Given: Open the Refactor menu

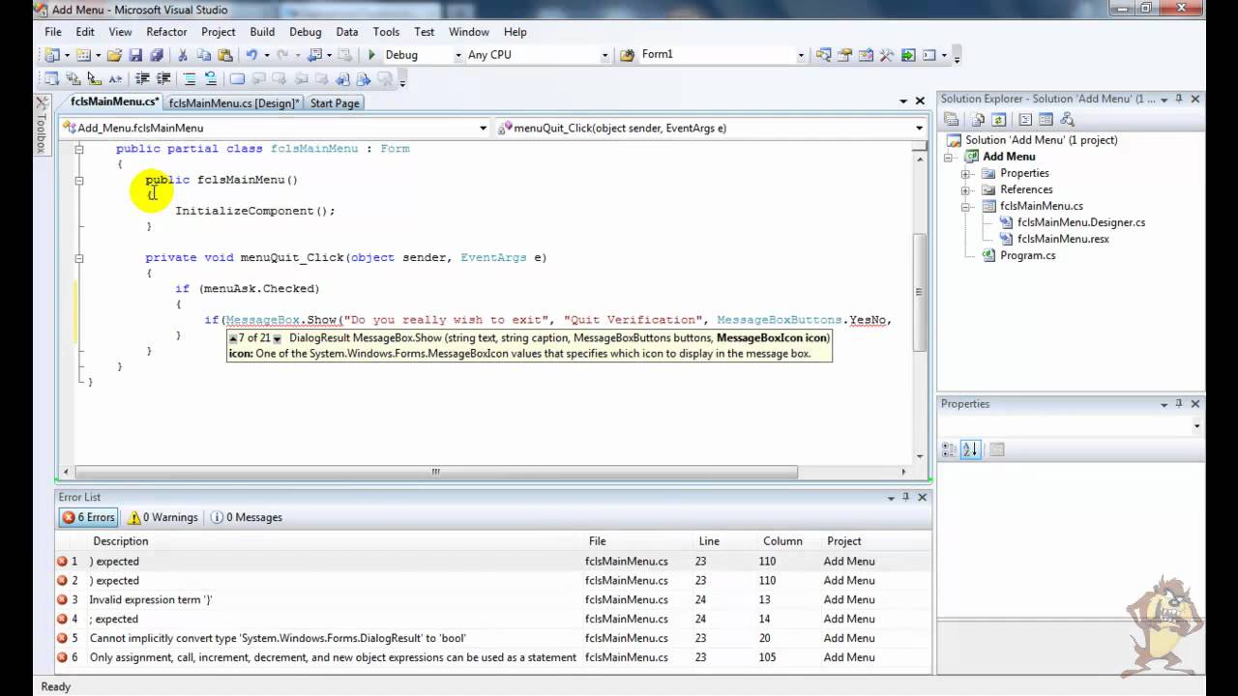Looking at the screenshot, I should coord(166,32).
